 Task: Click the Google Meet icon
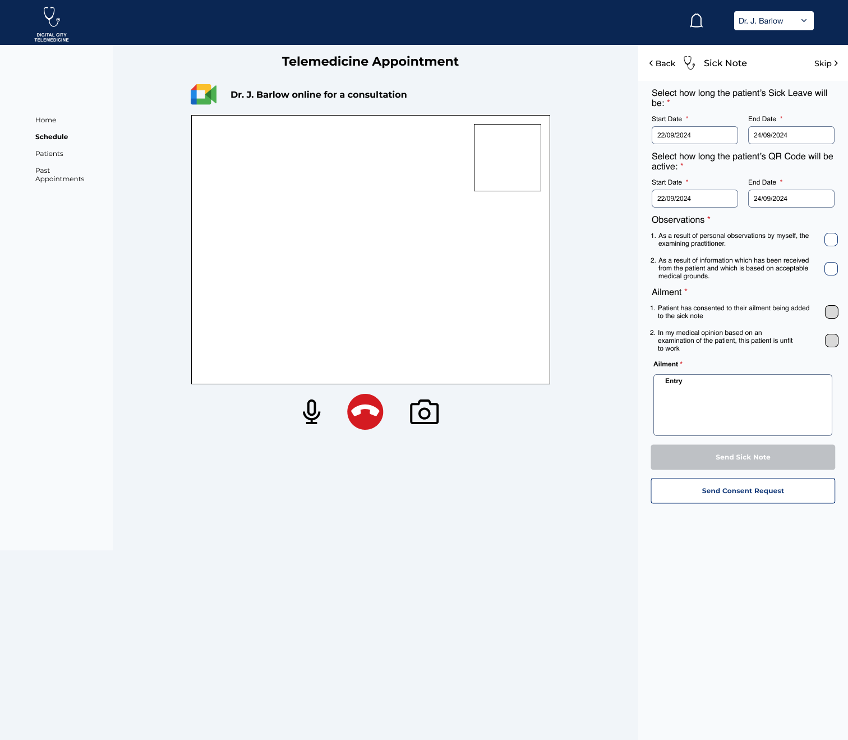click(204, 94)
